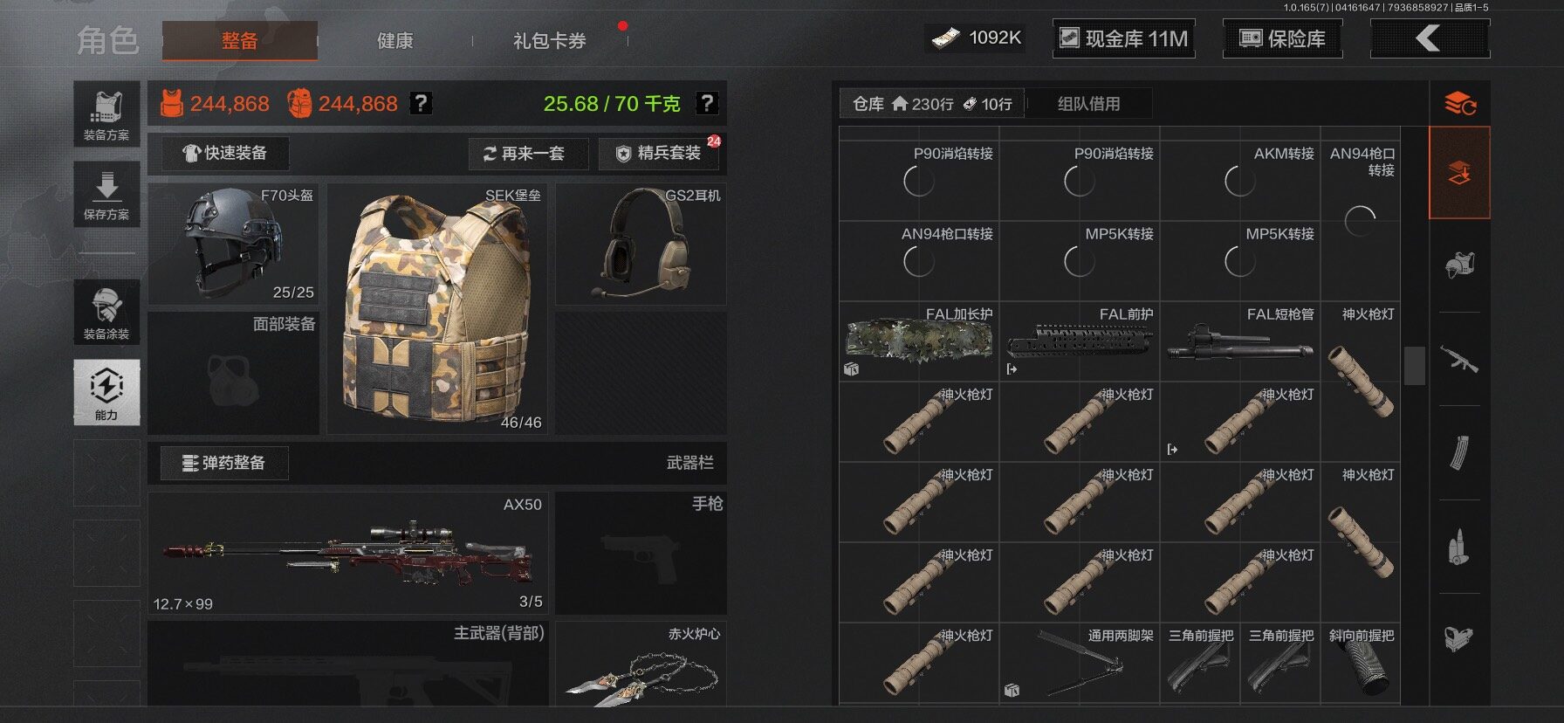
Task: Click the 保存方案 save loadout icon
Action: [x=106, y=194]
